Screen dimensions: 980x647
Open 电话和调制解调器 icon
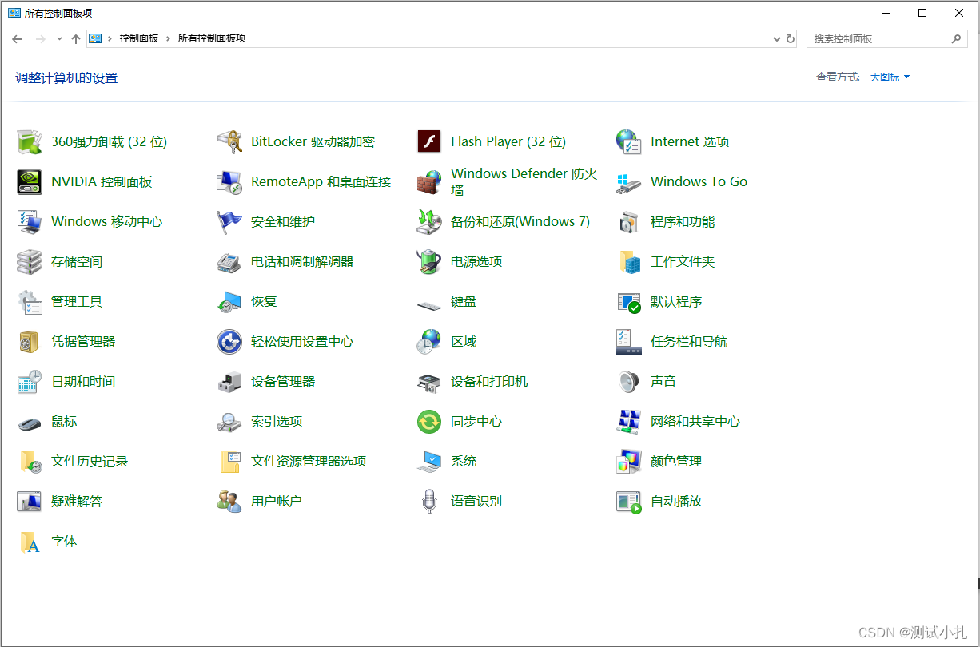coord(229,261)
